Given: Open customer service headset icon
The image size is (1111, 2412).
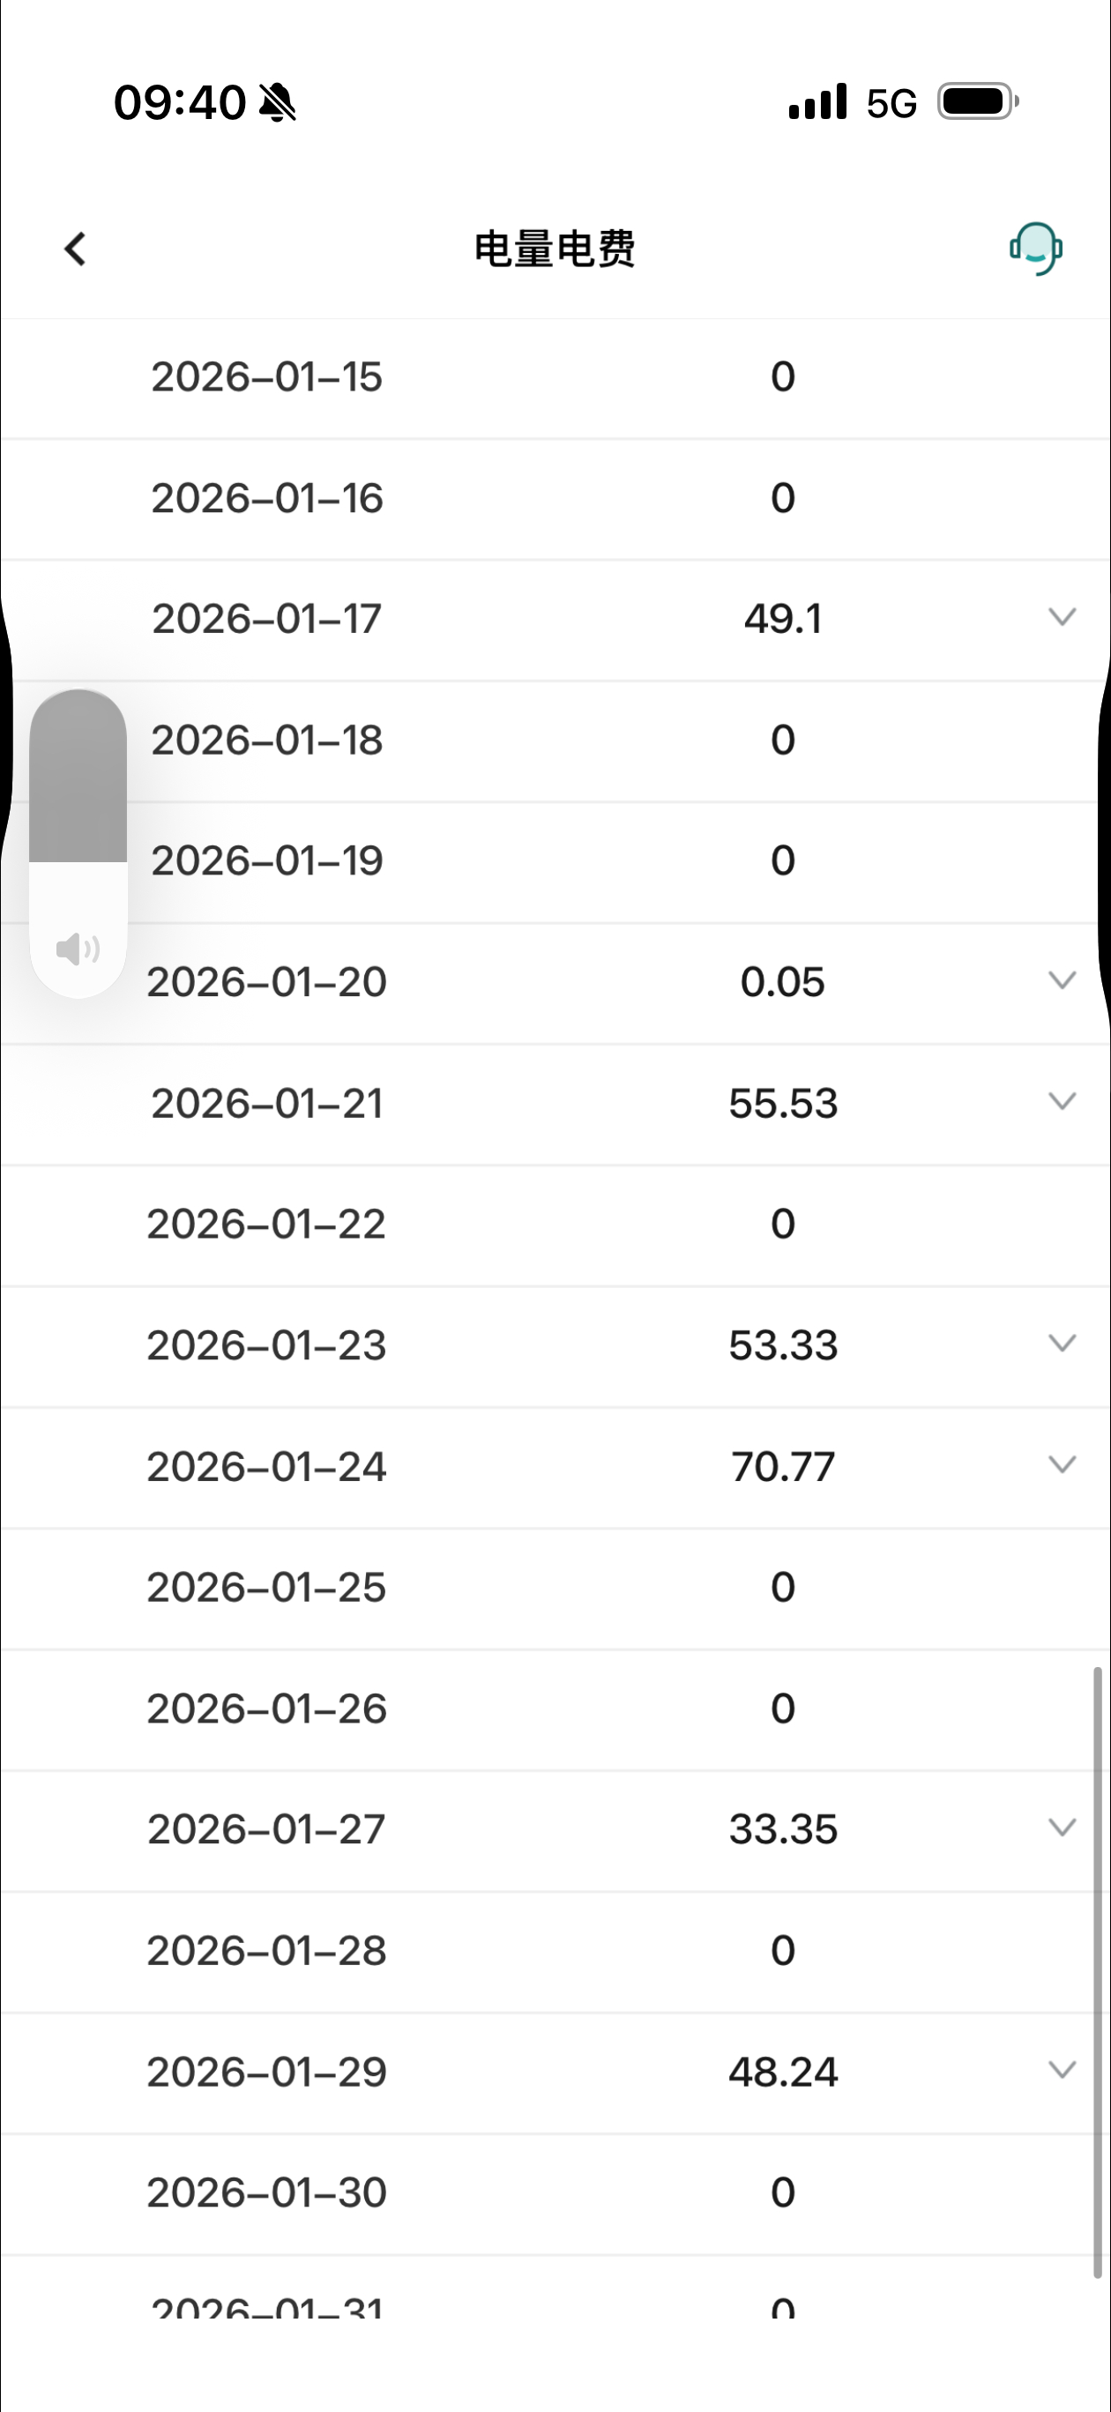Looking at the screenshot, I should 1036,248.
